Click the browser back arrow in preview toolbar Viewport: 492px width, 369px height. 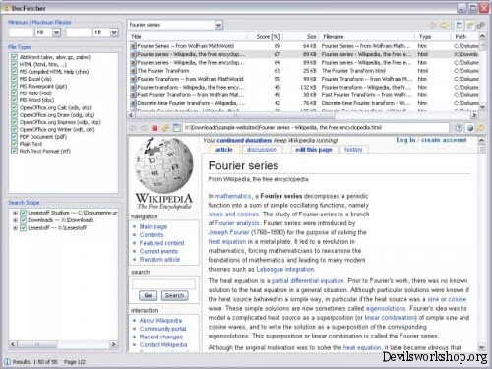133,128
